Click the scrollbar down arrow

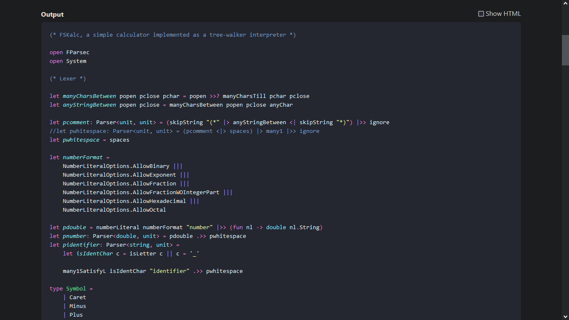tap(566, 317)
